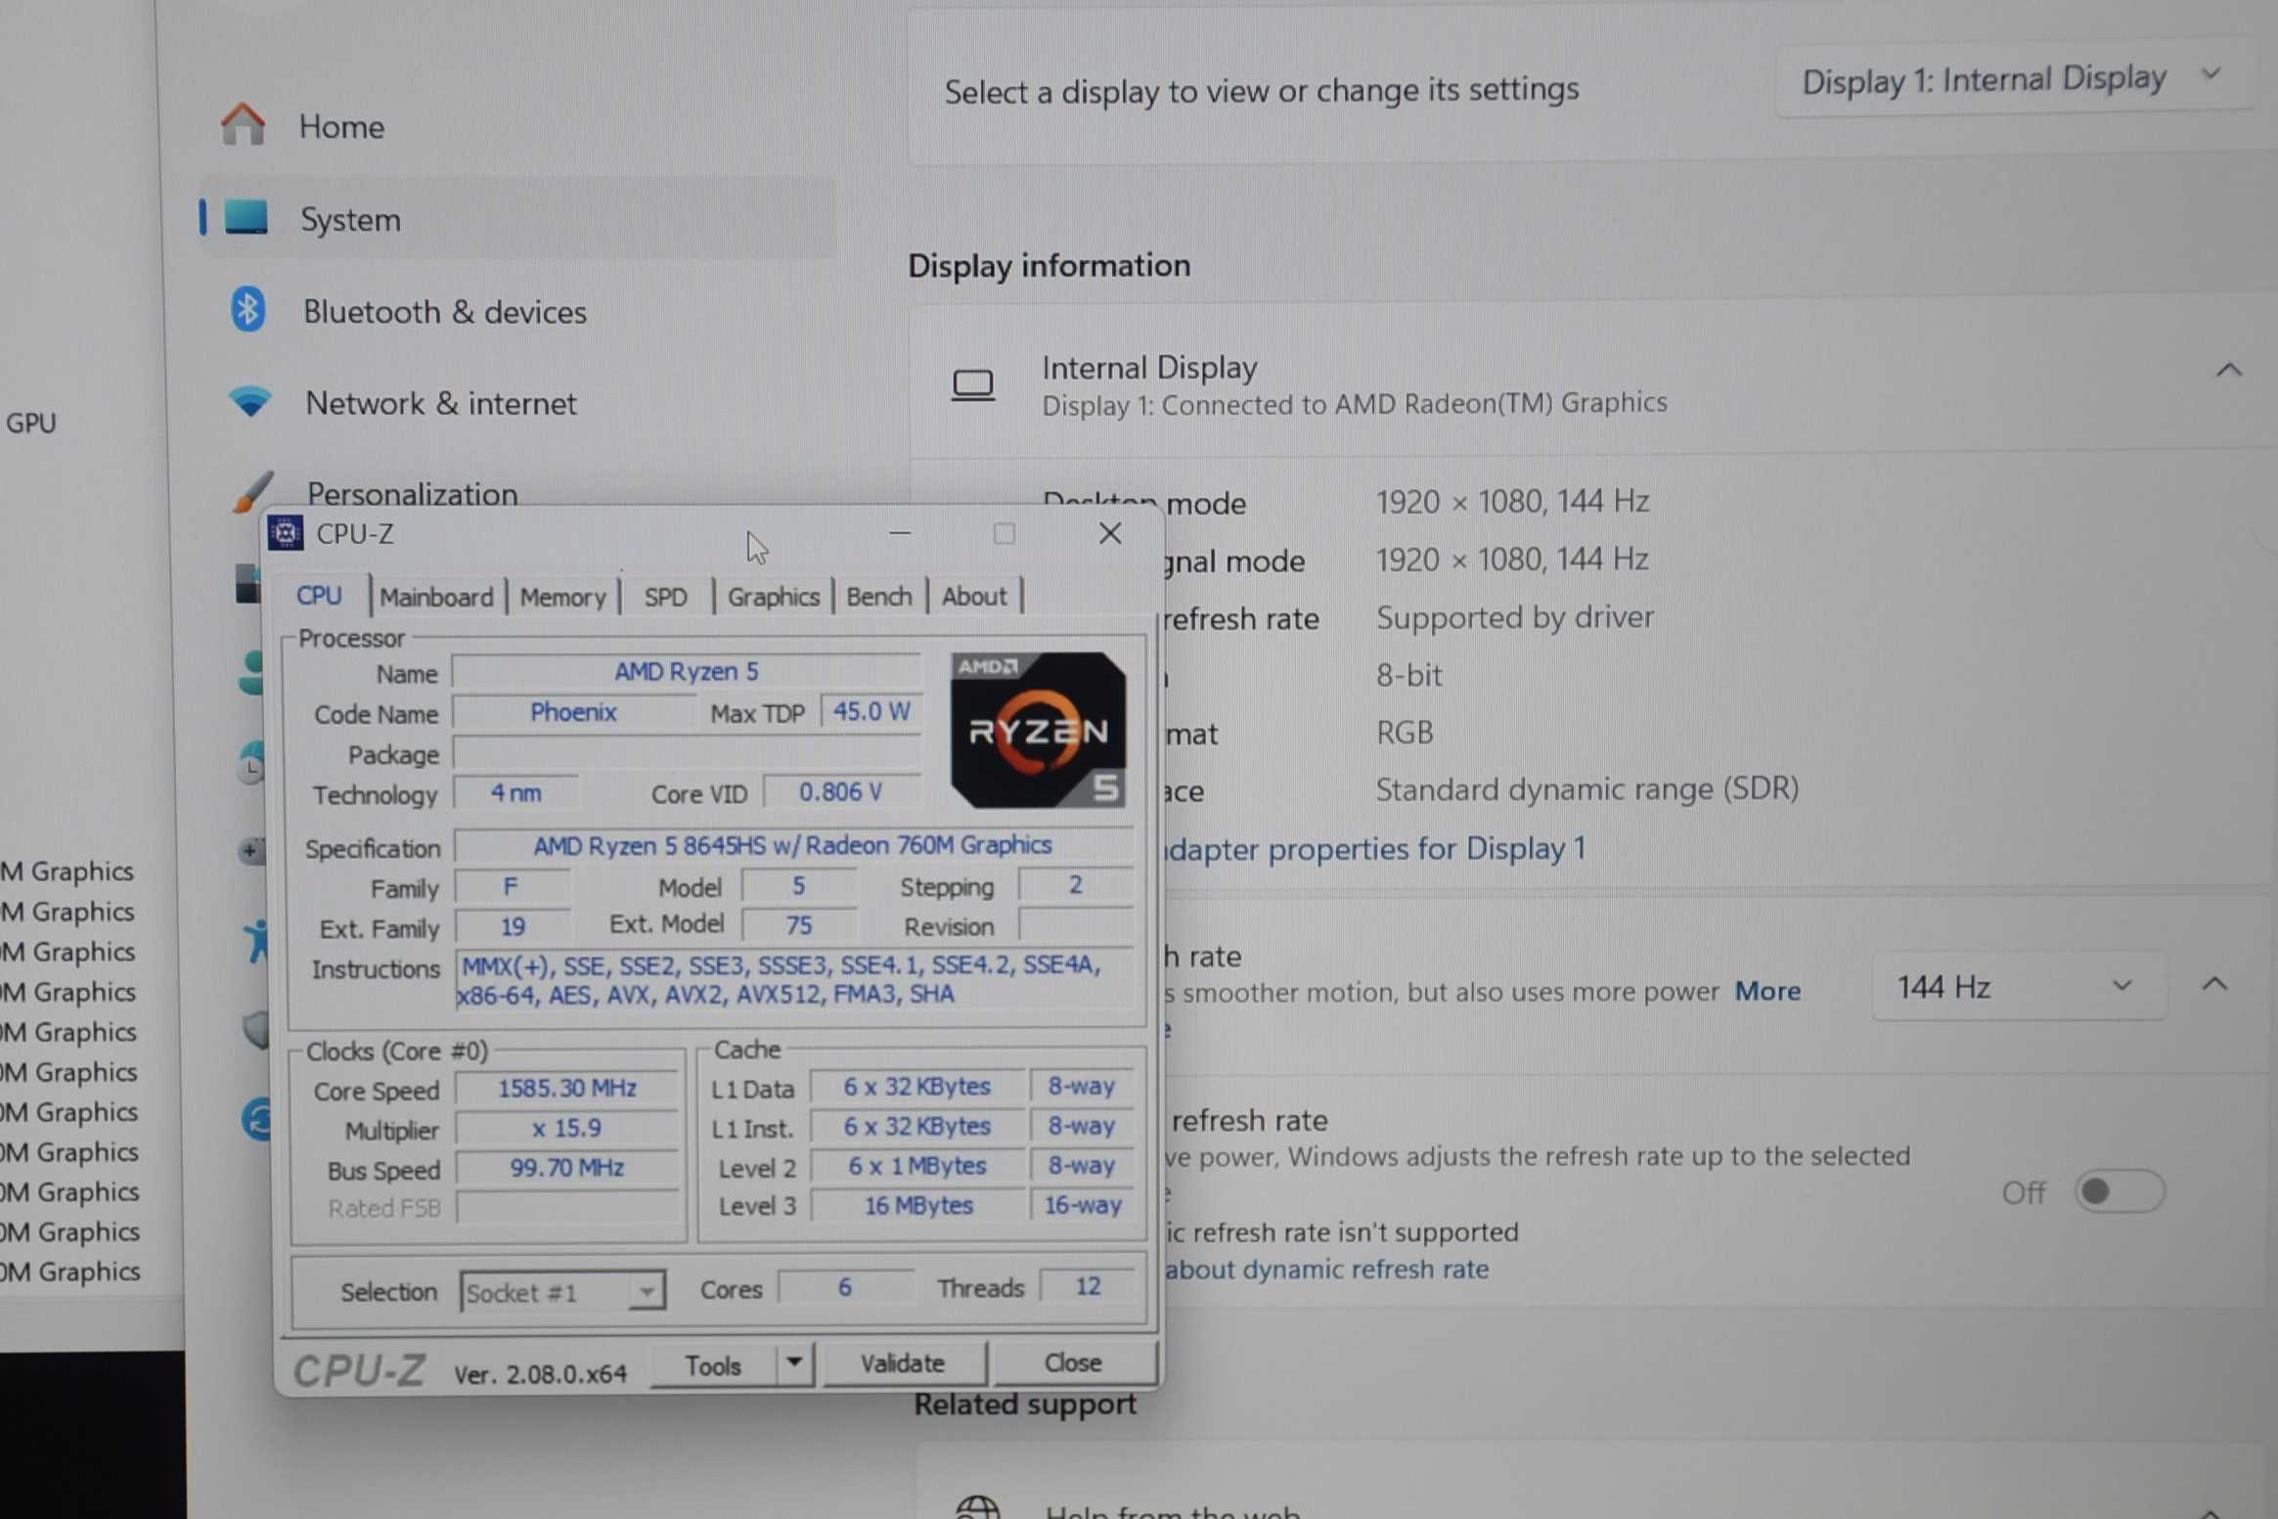Click the Home icon in Settings sidebar
The width and height of the screenshot is (2278, 1519).
pos(243,125)
